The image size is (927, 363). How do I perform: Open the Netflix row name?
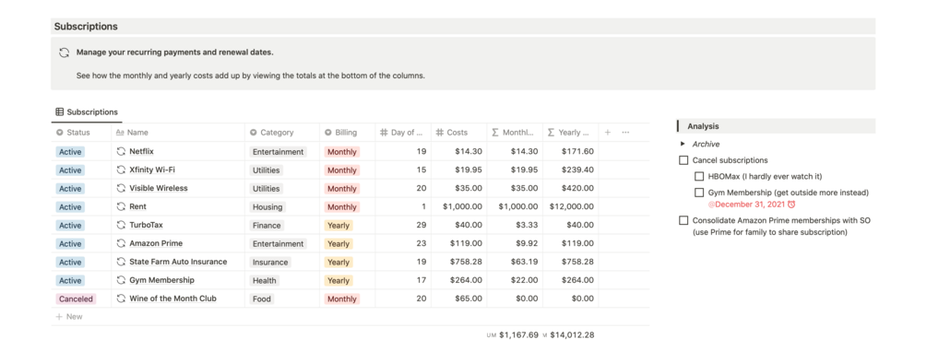(x=141, y=152)
